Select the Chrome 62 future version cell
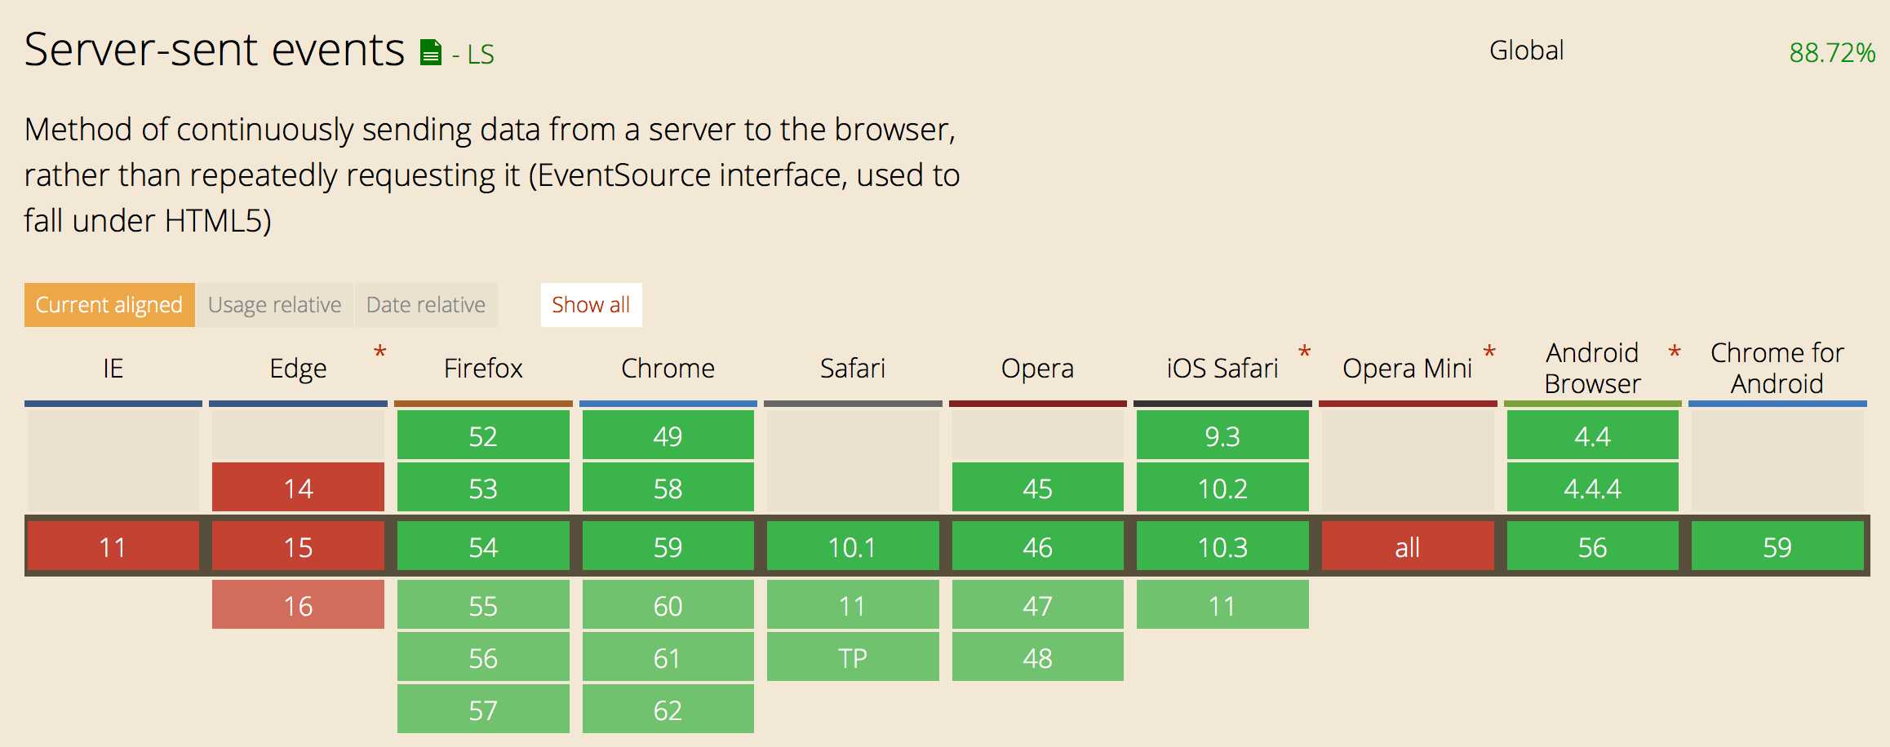 pyautogui.click(x=668, y=709)
